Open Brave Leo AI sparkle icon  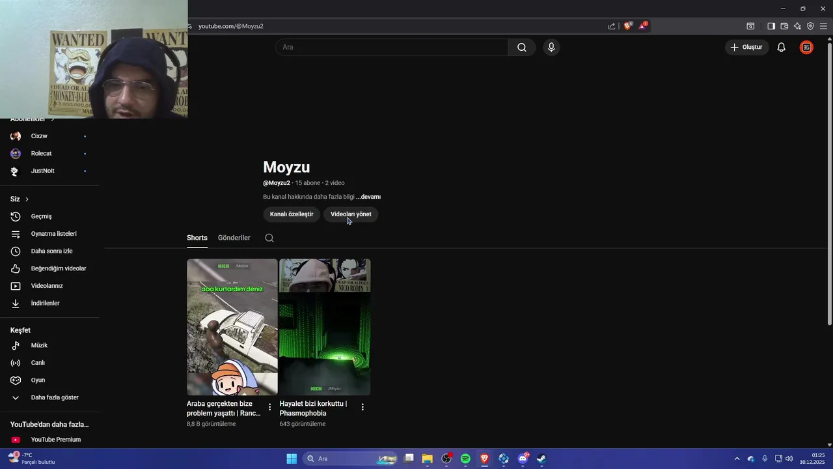click(797, 26)
